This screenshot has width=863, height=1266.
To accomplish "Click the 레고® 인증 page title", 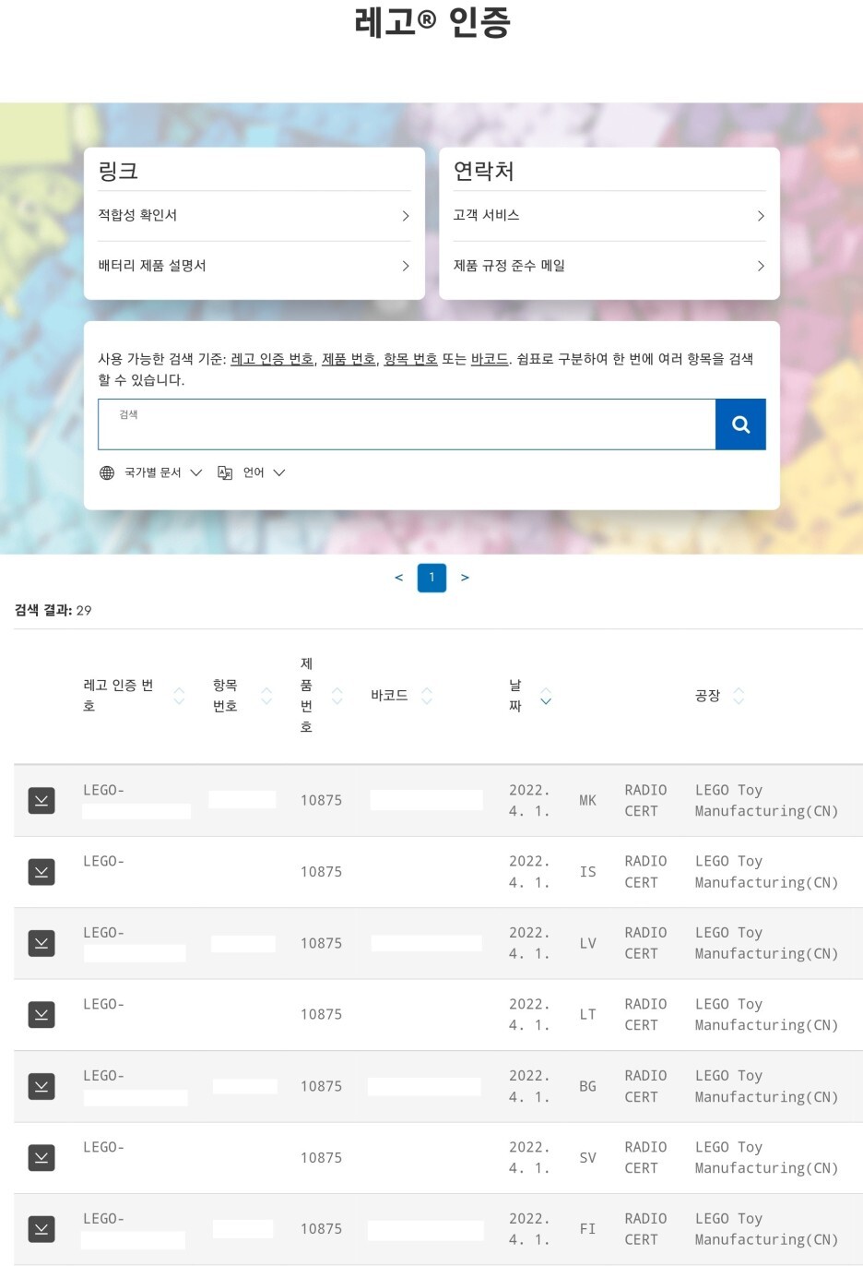I will point(431,22).
